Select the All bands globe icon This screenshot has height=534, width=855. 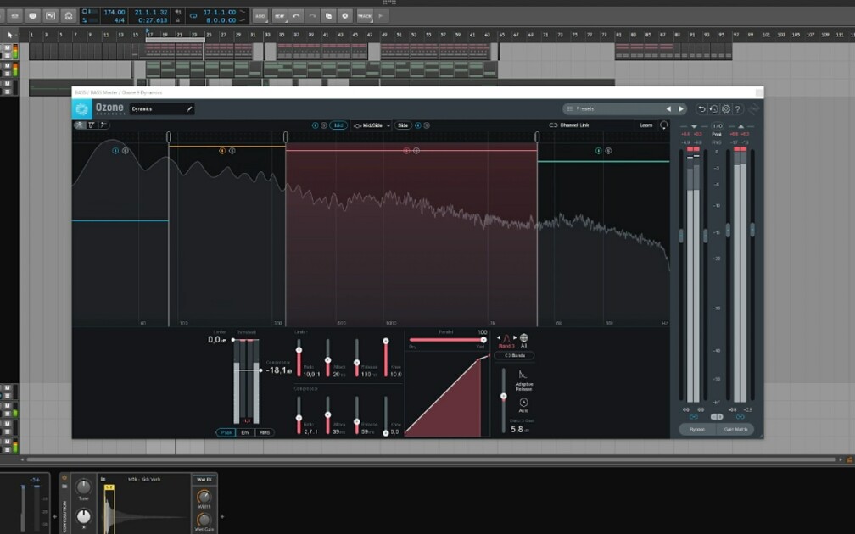coord(523,338)
